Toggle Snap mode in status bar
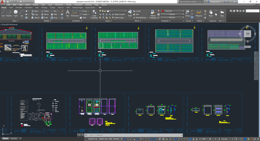This screenshot has width=260, height=141. (125, 139)
